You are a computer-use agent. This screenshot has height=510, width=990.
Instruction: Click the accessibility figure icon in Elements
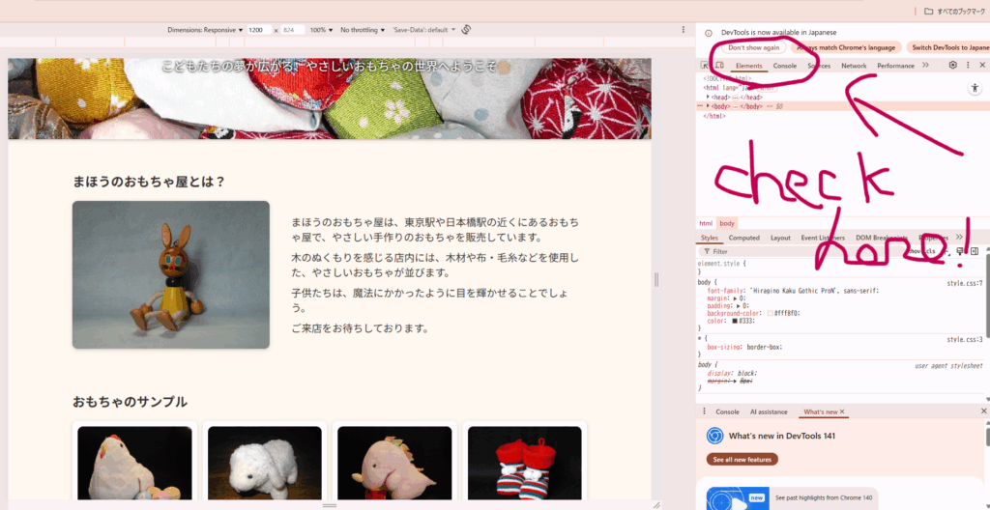click(975, 88)
